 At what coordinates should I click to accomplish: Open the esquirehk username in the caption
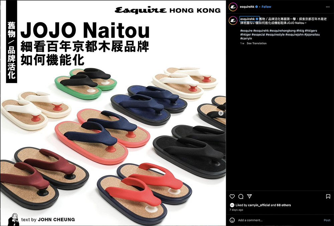click(x=247, y=19)
